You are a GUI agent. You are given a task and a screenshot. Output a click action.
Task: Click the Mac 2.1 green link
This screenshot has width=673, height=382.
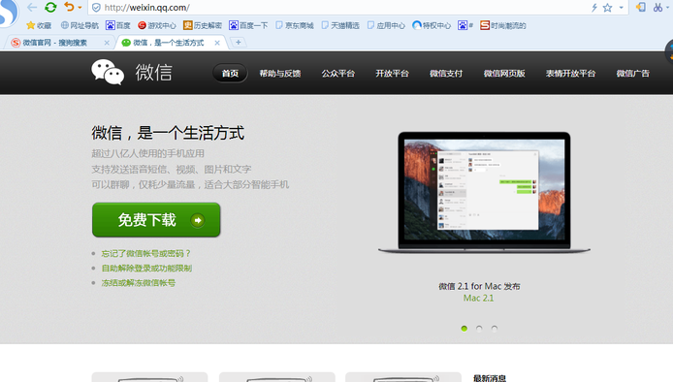479,298
